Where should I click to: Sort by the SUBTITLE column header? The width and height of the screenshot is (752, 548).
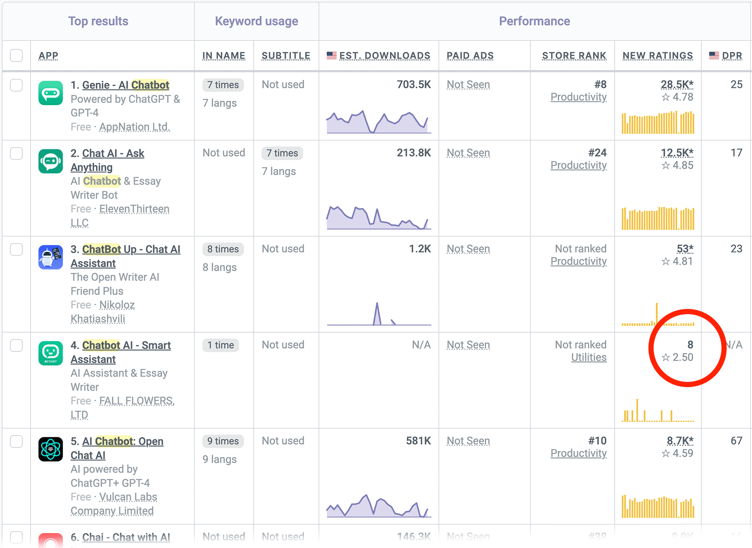pos(286,56)
